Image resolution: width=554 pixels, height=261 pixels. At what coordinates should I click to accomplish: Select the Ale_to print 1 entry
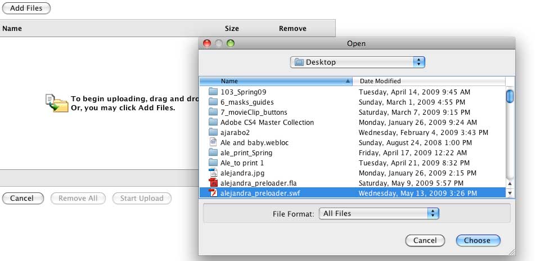pos(242,163)
